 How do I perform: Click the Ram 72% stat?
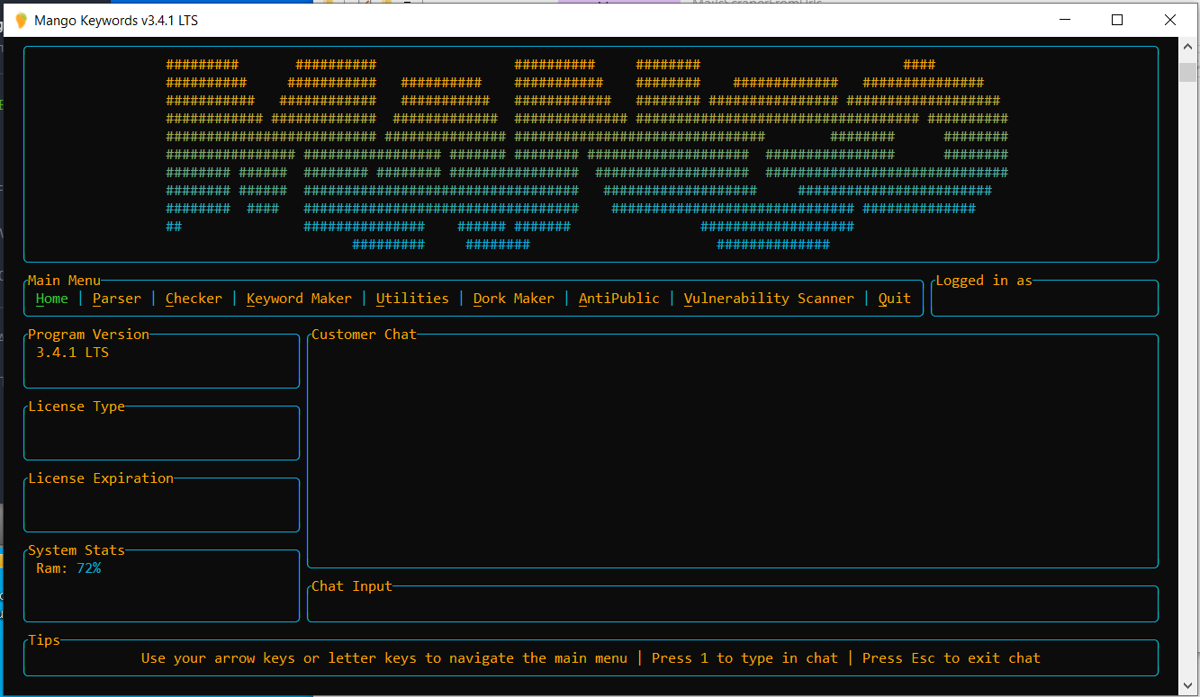coord(68,568)
